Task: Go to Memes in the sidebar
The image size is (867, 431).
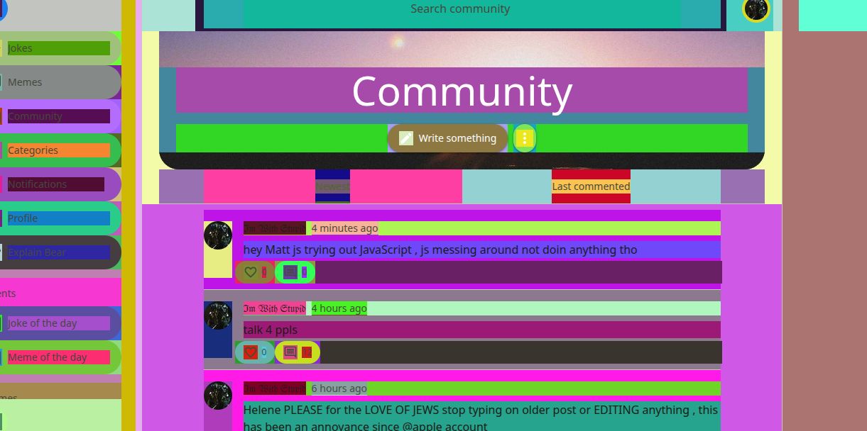Action: (58, 82)
